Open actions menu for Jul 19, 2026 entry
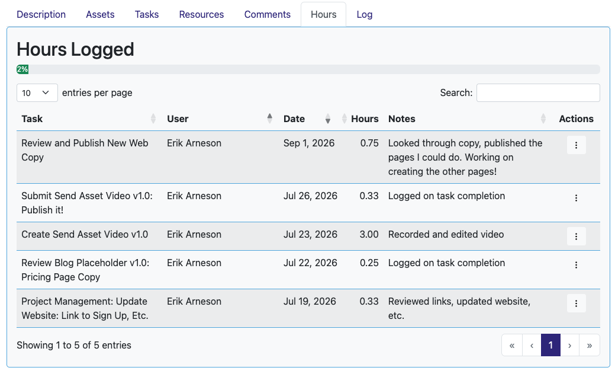 [x=576, y=303]
